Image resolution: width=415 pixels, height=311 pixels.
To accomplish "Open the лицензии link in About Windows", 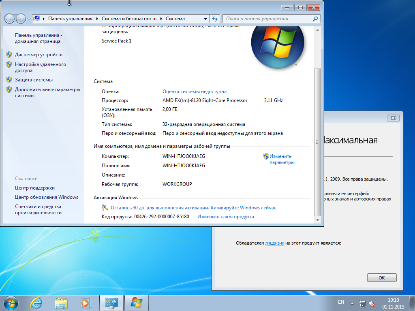I will click(x=275, y=243).
